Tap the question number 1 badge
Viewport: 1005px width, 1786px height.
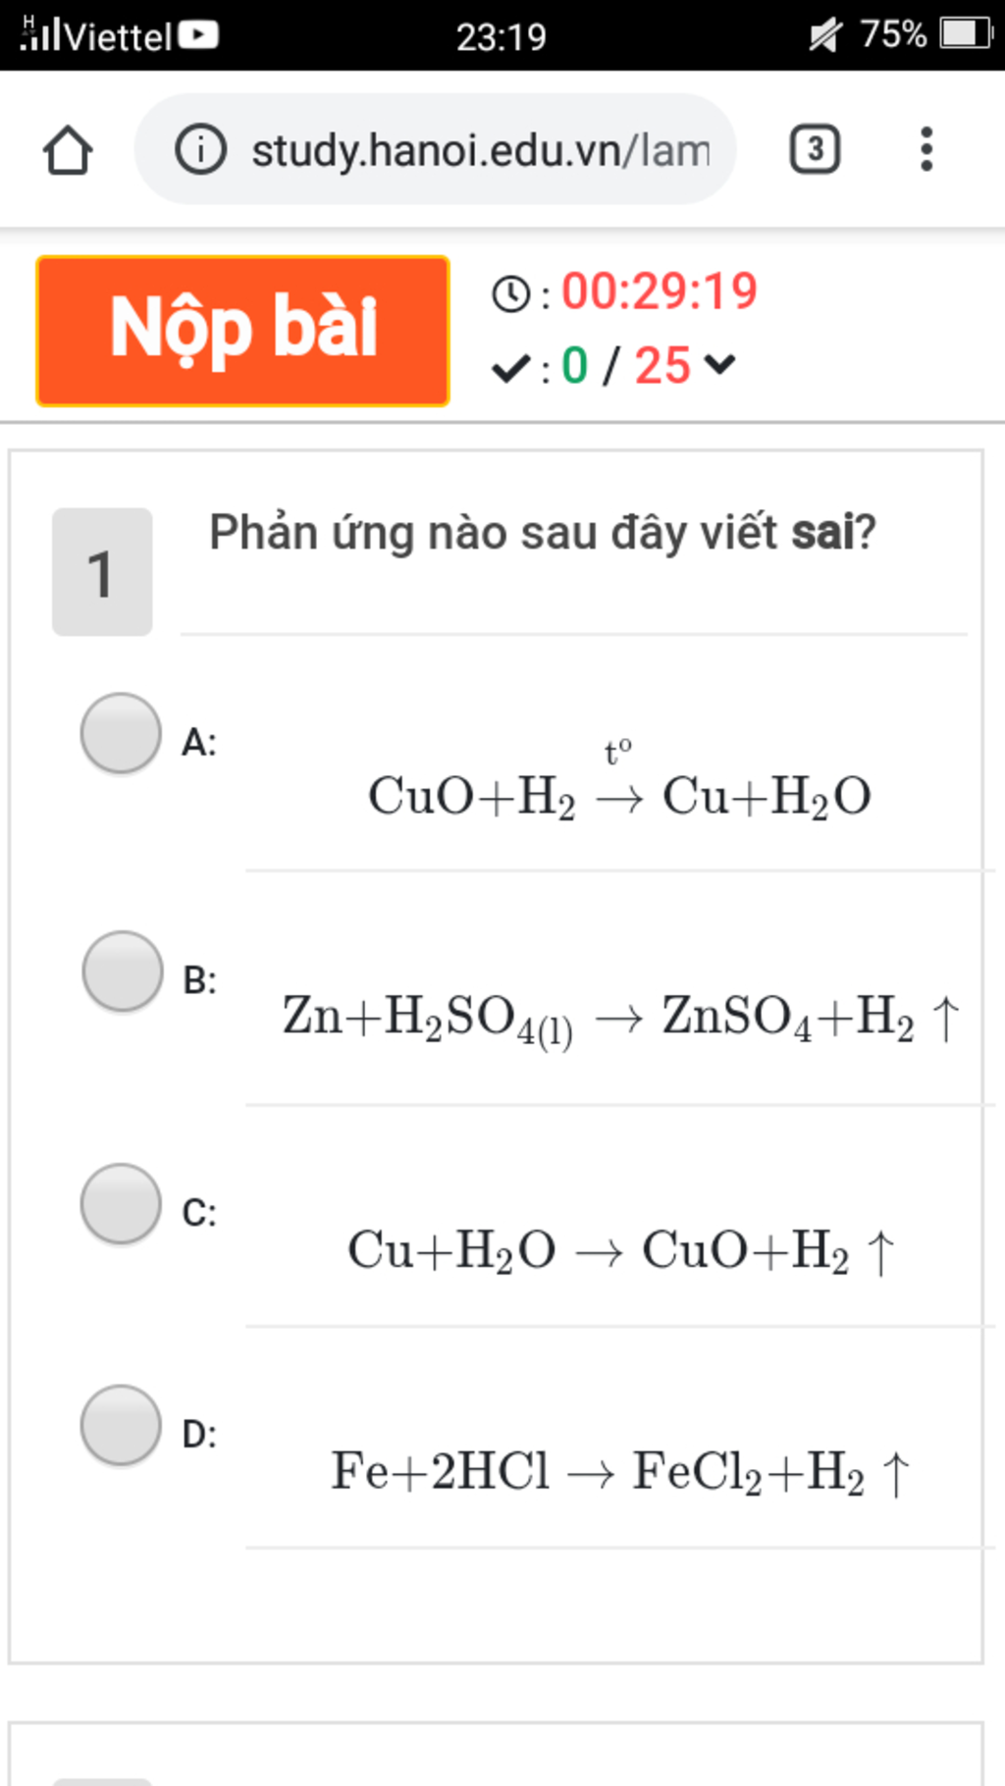(102, 572)
